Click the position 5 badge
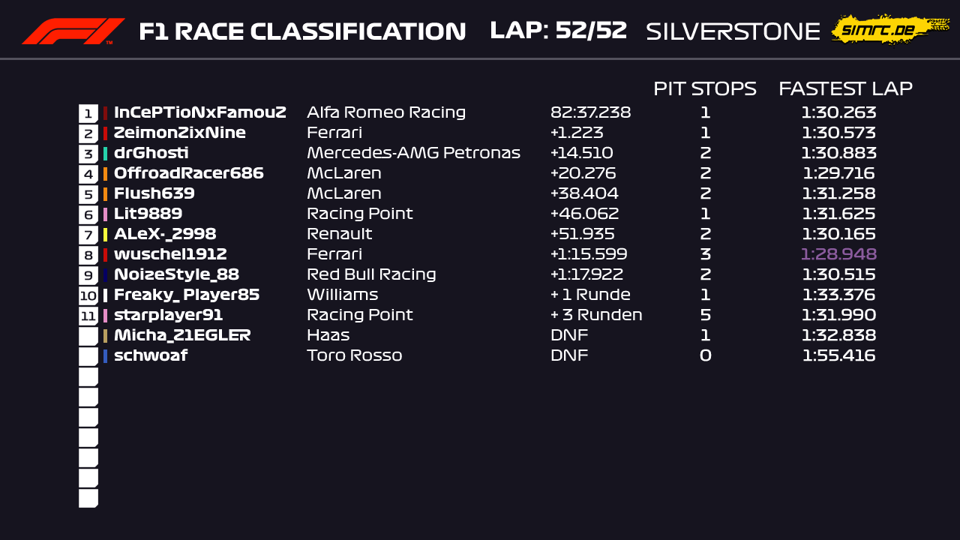The height and width of the screenshot is (540, 960). (88, 194)
